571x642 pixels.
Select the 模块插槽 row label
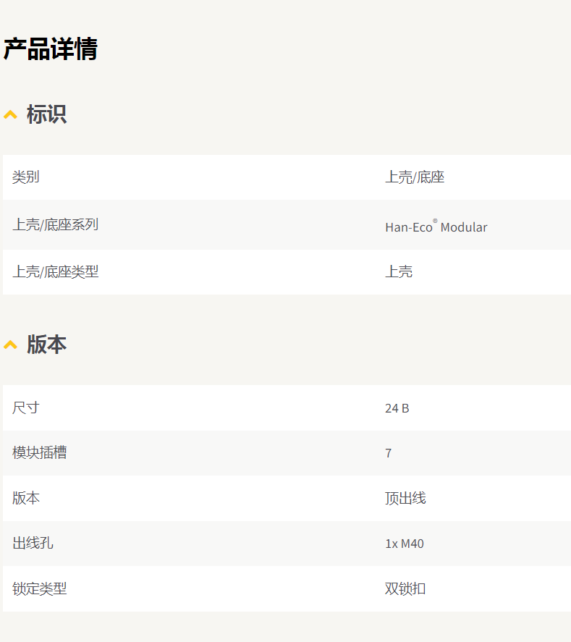pyautogui.click(x=40, y=453)
